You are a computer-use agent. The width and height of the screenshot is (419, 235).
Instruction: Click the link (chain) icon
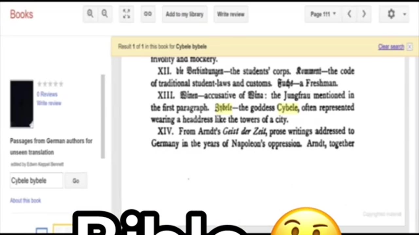148,14
